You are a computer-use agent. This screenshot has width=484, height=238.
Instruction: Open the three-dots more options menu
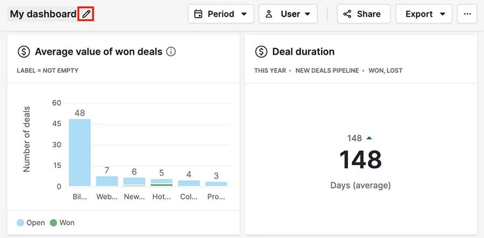tap(467, 14)
